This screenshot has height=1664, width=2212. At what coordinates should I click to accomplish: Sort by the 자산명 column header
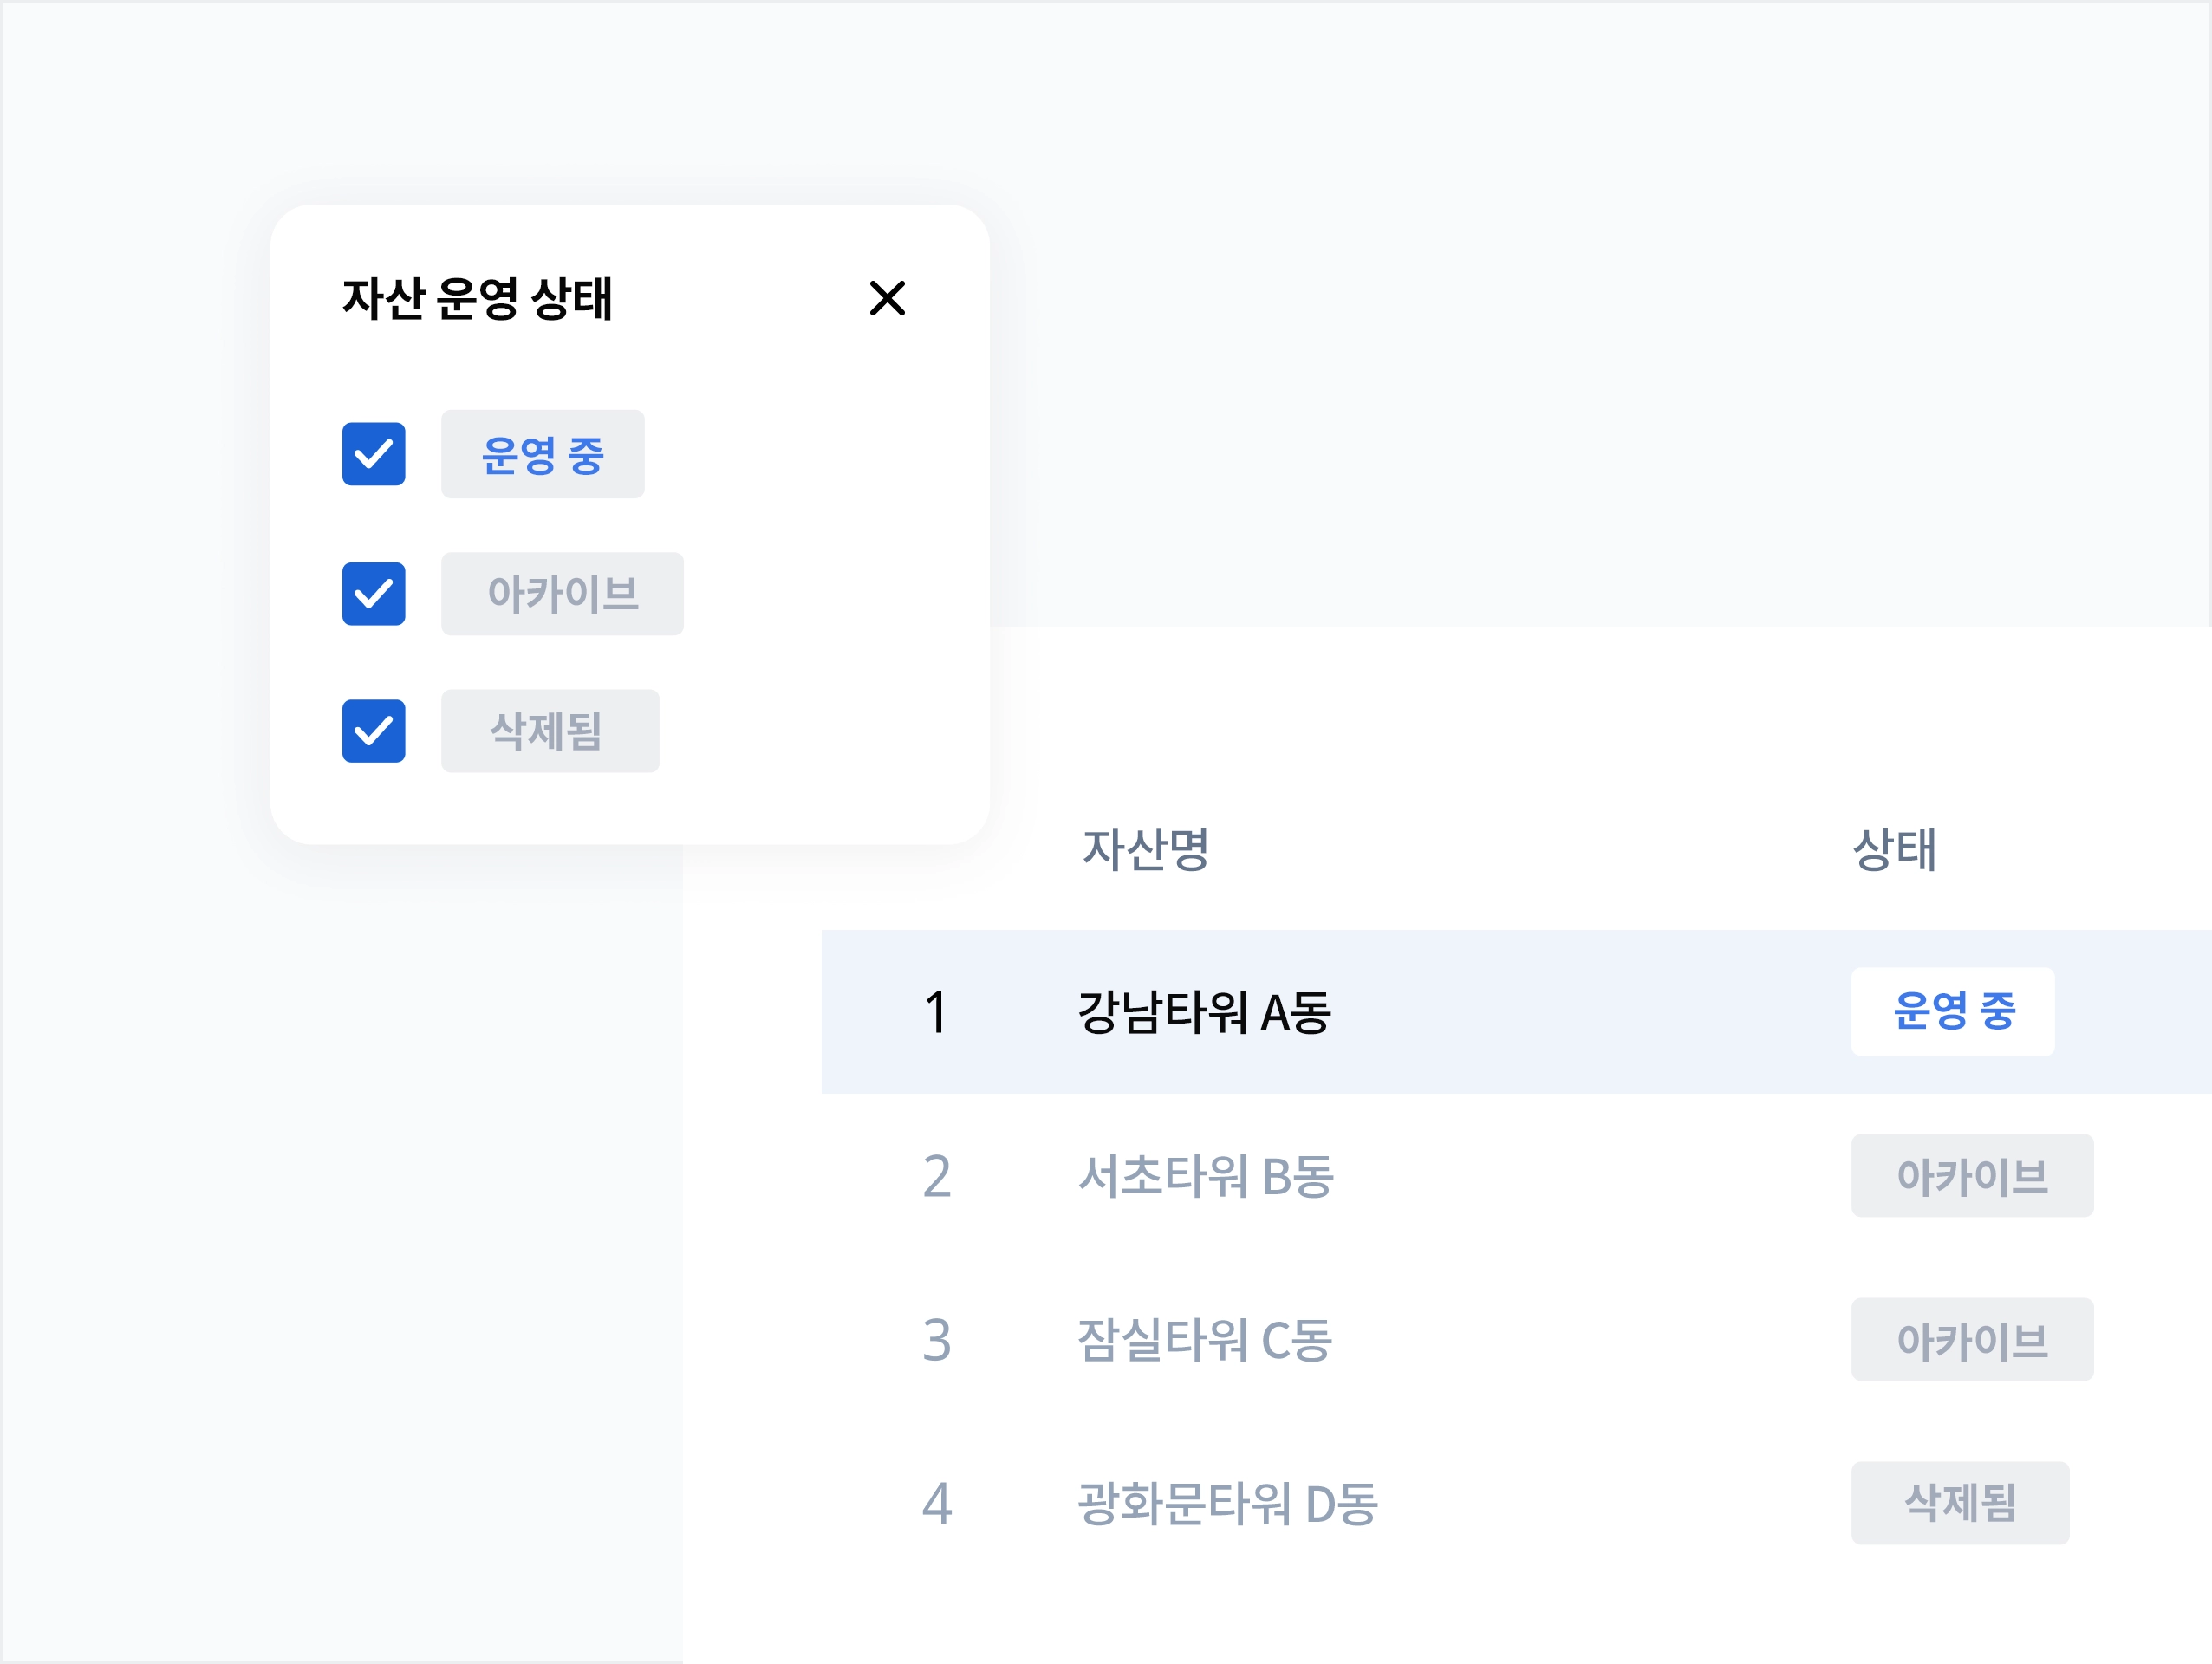point(1145,849)
